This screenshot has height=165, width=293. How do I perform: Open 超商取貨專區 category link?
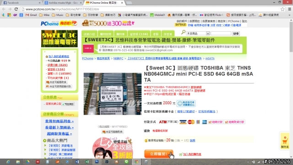(x=60, y=133)
